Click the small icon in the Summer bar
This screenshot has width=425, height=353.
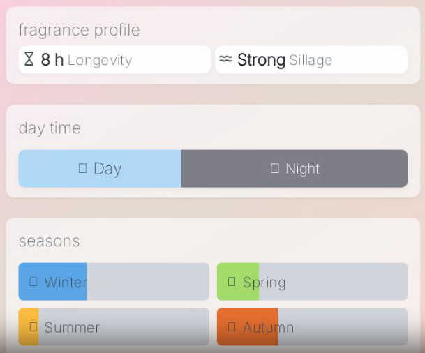click(x=33, y=326)
